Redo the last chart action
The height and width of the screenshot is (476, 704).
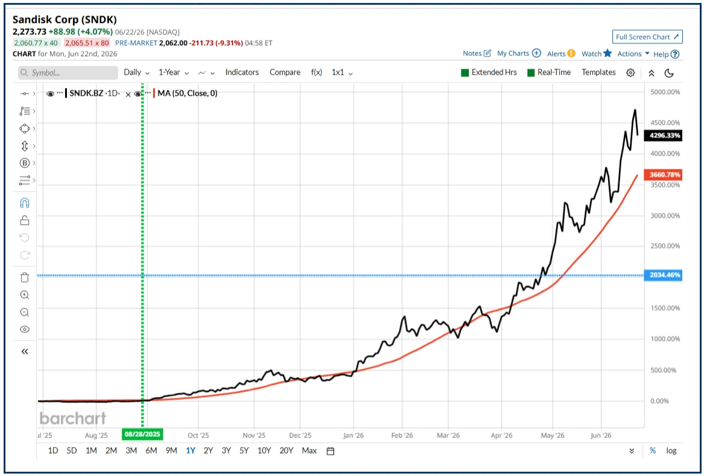point(25,255)
